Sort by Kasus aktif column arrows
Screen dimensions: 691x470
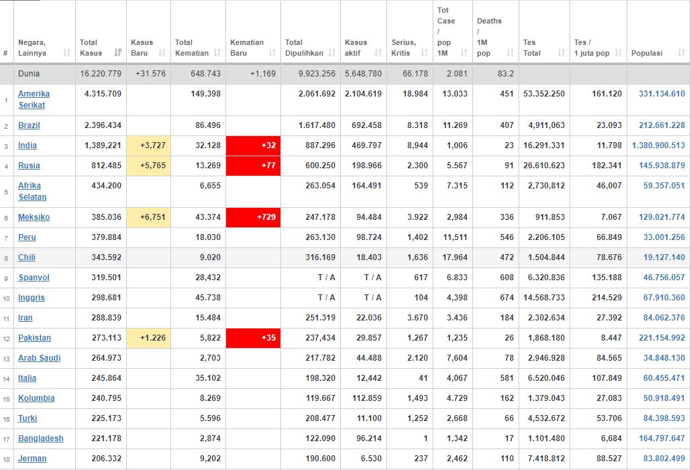pos(378,53)
